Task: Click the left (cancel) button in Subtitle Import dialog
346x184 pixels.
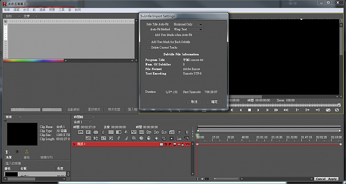Action: (x=194, y=102)
